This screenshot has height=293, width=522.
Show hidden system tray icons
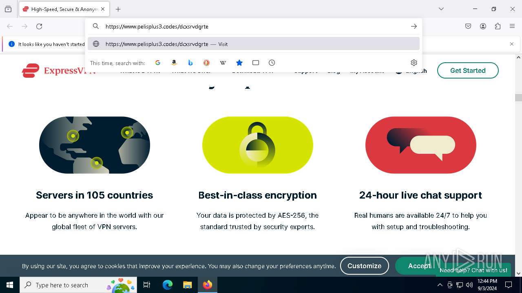(x=440, y=285)
